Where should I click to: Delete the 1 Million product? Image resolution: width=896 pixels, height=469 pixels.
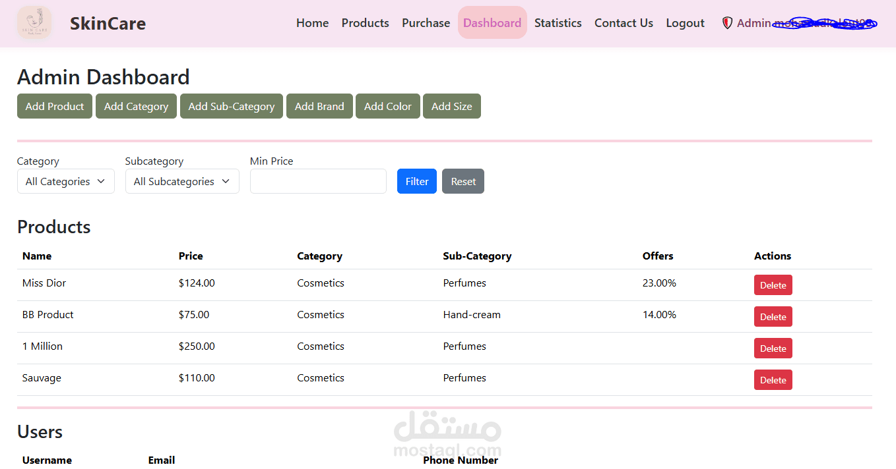click(x=773, y=348)
